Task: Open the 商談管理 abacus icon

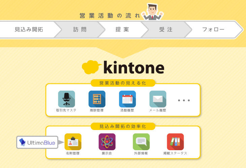Action: click(x=97, y=99)
